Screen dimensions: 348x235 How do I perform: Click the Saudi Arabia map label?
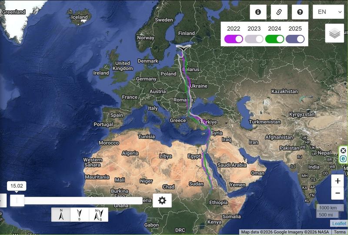pos(232,165)
